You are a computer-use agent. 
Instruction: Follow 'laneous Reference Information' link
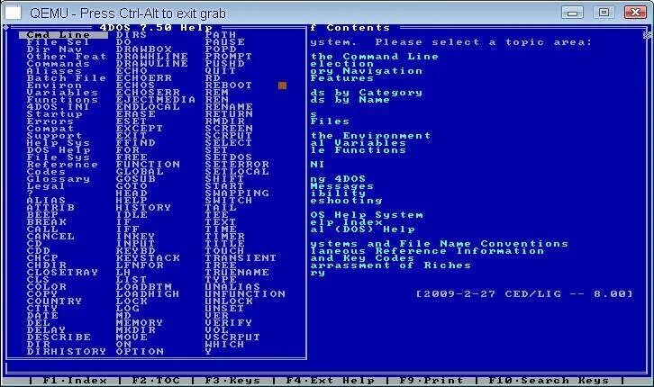click(427, 251)
